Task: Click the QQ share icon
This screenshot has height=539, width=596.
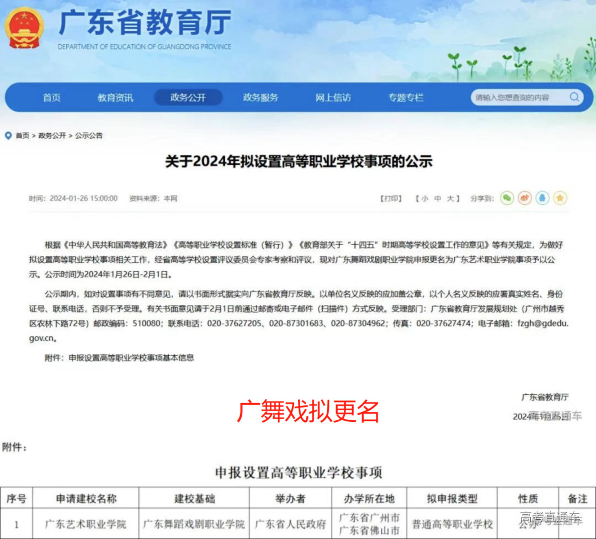Action: click(542, 198)
